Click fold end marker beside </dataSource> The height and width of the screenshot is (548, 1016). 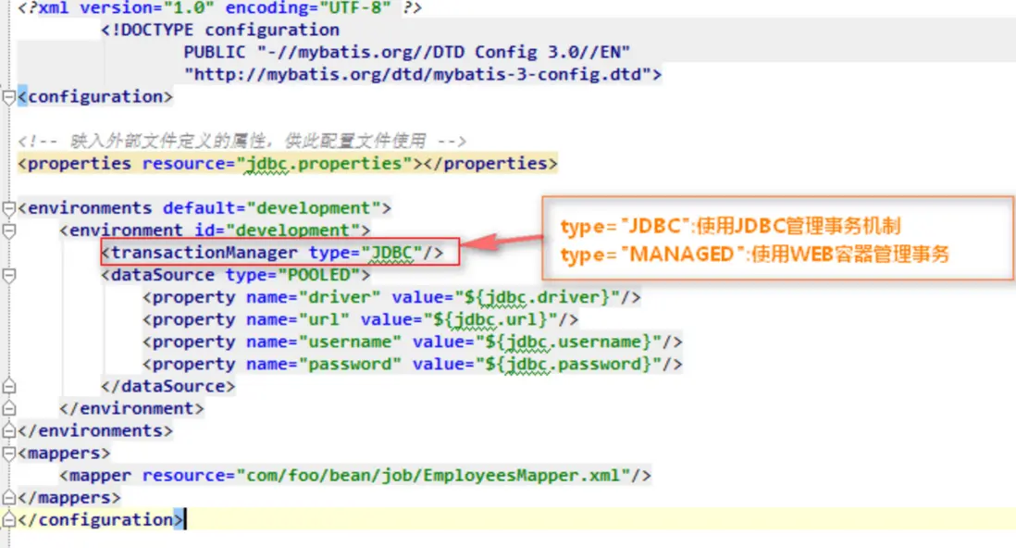(9, 387)
